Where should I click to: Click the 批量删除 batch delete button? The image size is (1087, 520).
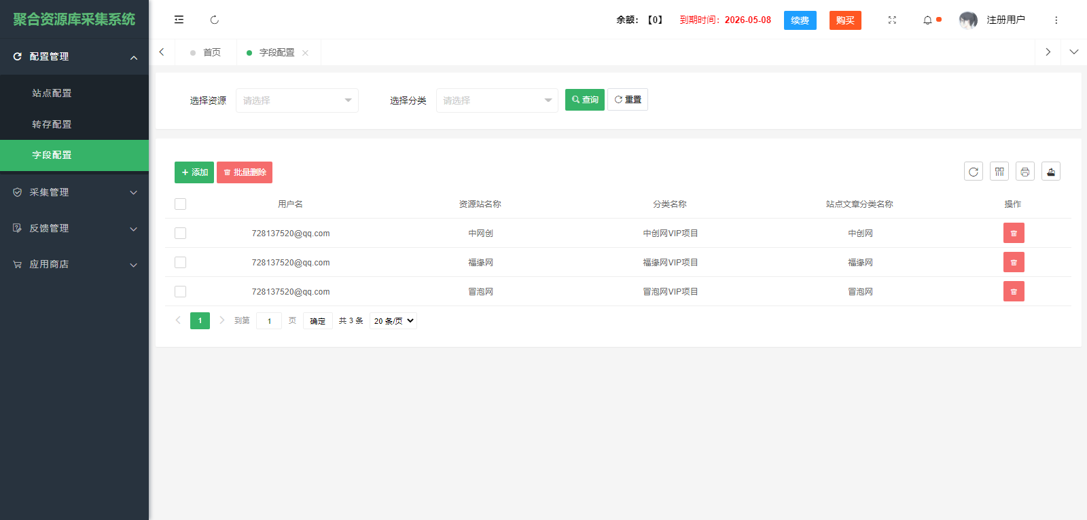click(245, 172)
